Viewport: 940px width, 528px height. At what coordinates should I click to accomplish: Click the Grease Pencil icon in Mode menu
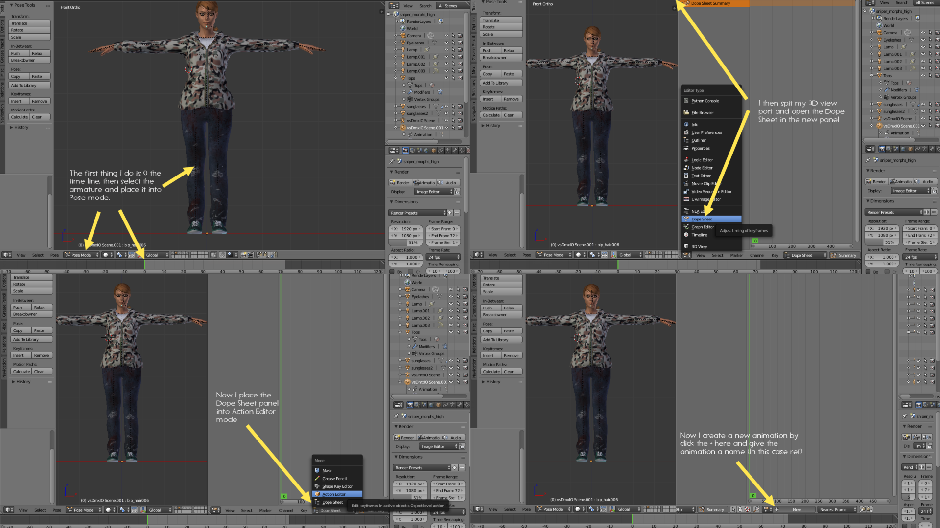click(317, 479)
